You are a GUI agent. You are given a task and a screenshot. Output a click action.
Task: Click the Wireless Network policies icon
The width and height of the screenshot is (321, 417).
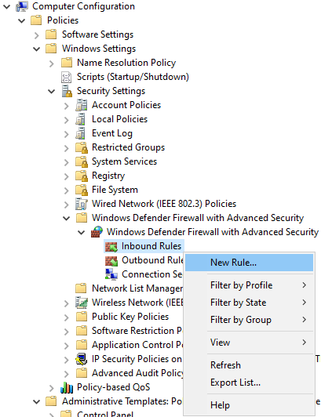tap(82, 303)
